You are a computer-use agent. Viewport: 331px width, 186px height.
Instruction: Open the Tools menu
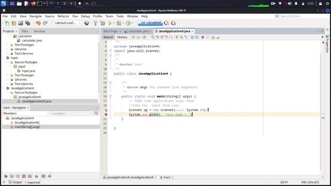(120, 16)
